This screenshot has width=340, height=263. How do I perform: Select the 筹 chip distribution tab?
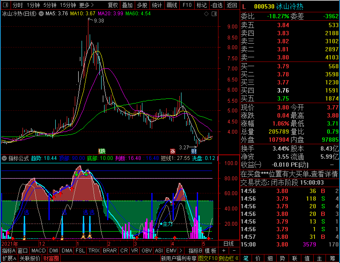[x=332, y=258]
